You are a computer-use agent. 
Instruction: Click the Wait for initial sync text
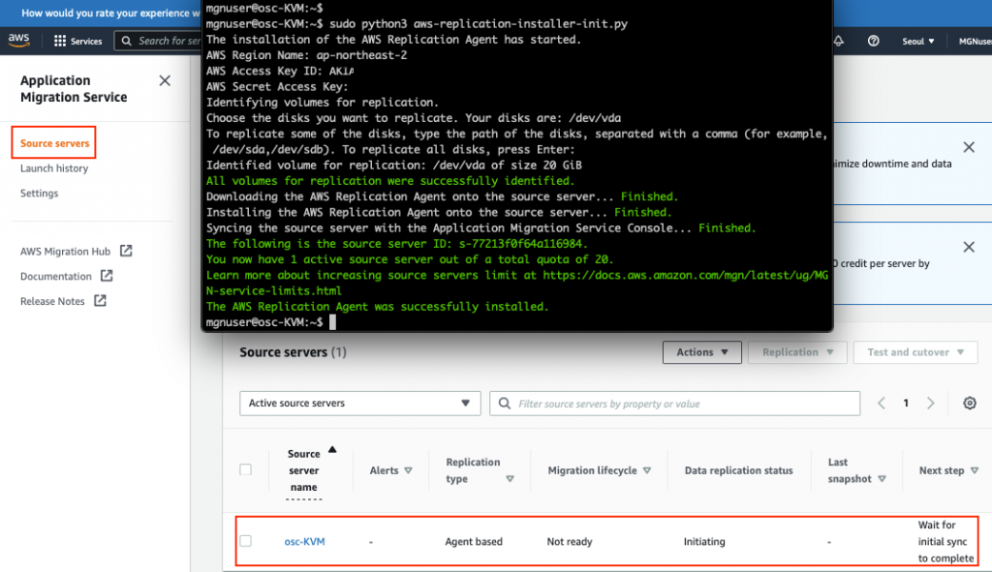pyautogui.click(x=945, y=542)
